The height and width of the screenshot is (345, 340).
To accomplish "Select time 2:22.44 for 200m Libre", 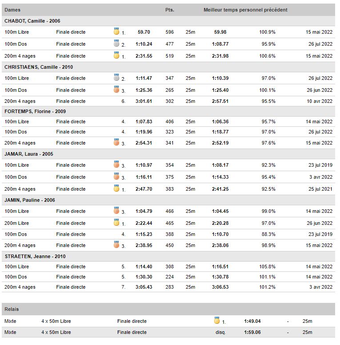I will click(144, 223).
